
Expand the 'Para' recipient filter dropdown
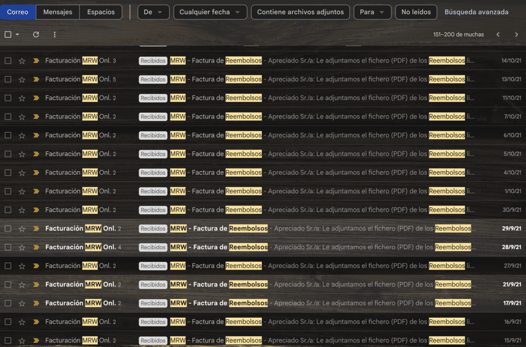[372, 12]
